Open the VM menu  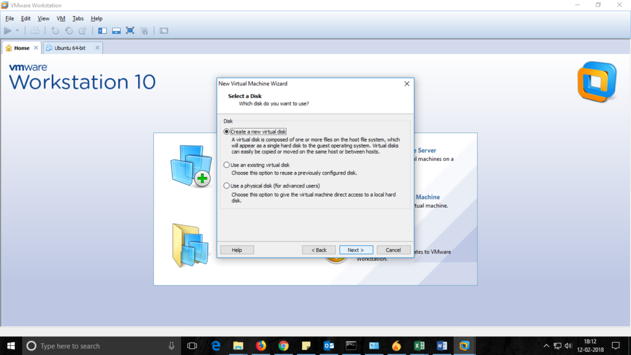click(x=60, y=18)
